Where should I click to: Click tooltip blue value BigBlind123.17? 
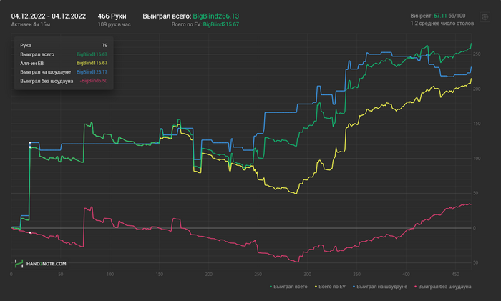[x=92, y=72]
